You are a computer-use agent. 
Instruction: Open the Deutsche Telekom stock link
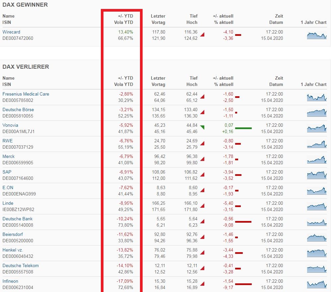(21, 266)
